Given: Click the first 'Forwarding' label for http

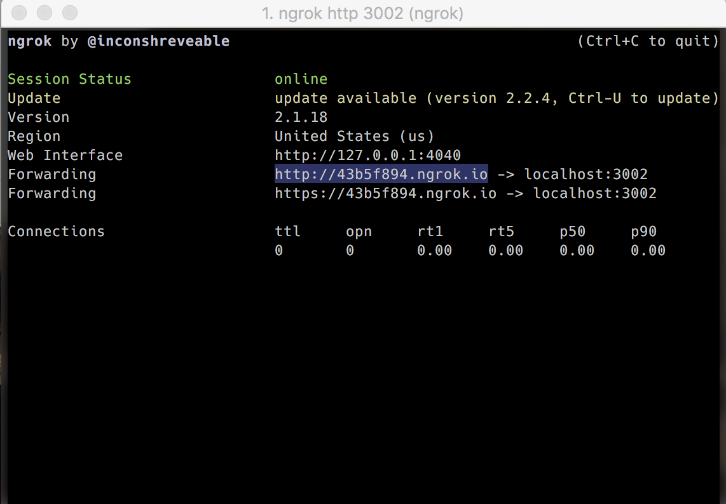Looking at the screenshot, I should (52, 175).
